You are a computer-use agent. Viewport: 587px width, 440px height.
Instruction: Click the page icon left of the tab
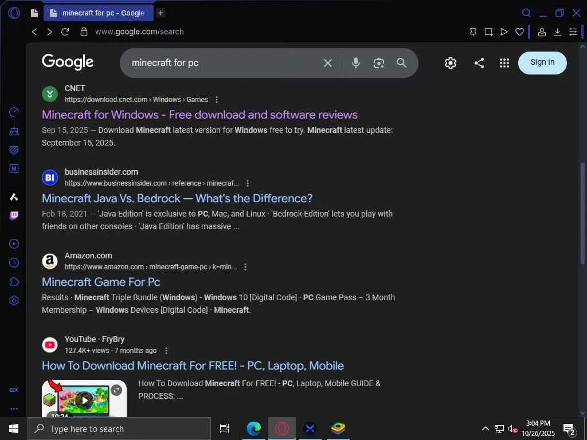[34, 13]
